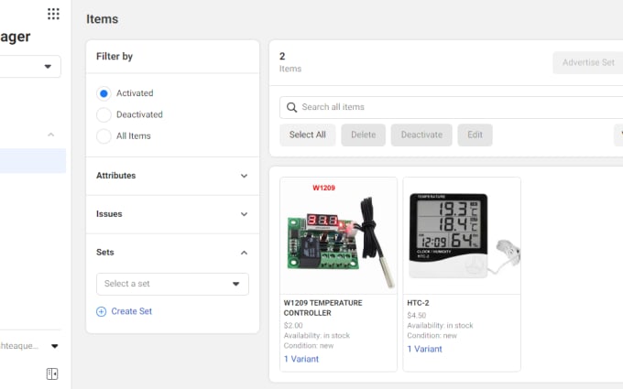Open the W1209 temperature controller product image
This screenshot has width=623, height=389.
(338, 236)
